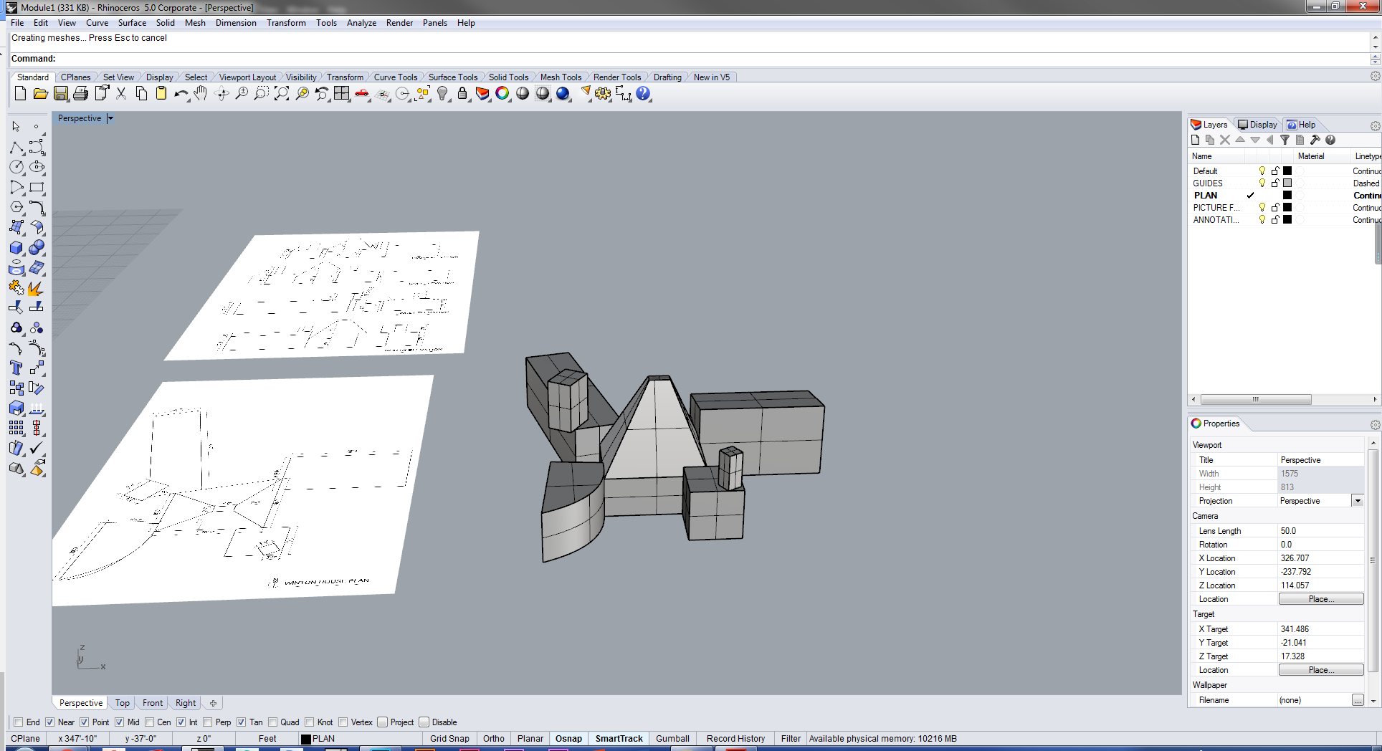Open the Projection dropdown in Properties
1382x751 pixels.
1358,500
